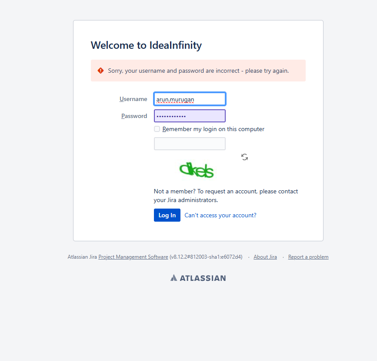Open the Project Management Software link
The image size is (377, 361).
[133, 257]
